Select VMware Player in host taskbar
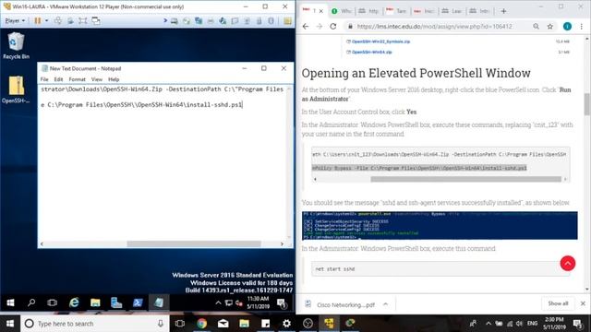Screen dimensions: 591x332 click(x=329, y=324)
